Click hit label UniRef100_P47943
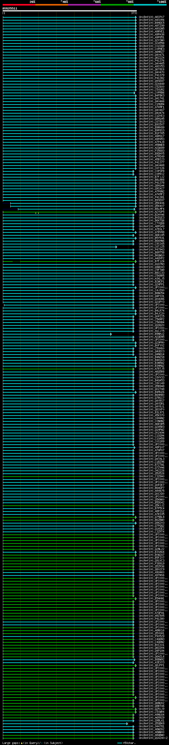The height and width of the screenshot is (745, 169). tap(151, 249)
